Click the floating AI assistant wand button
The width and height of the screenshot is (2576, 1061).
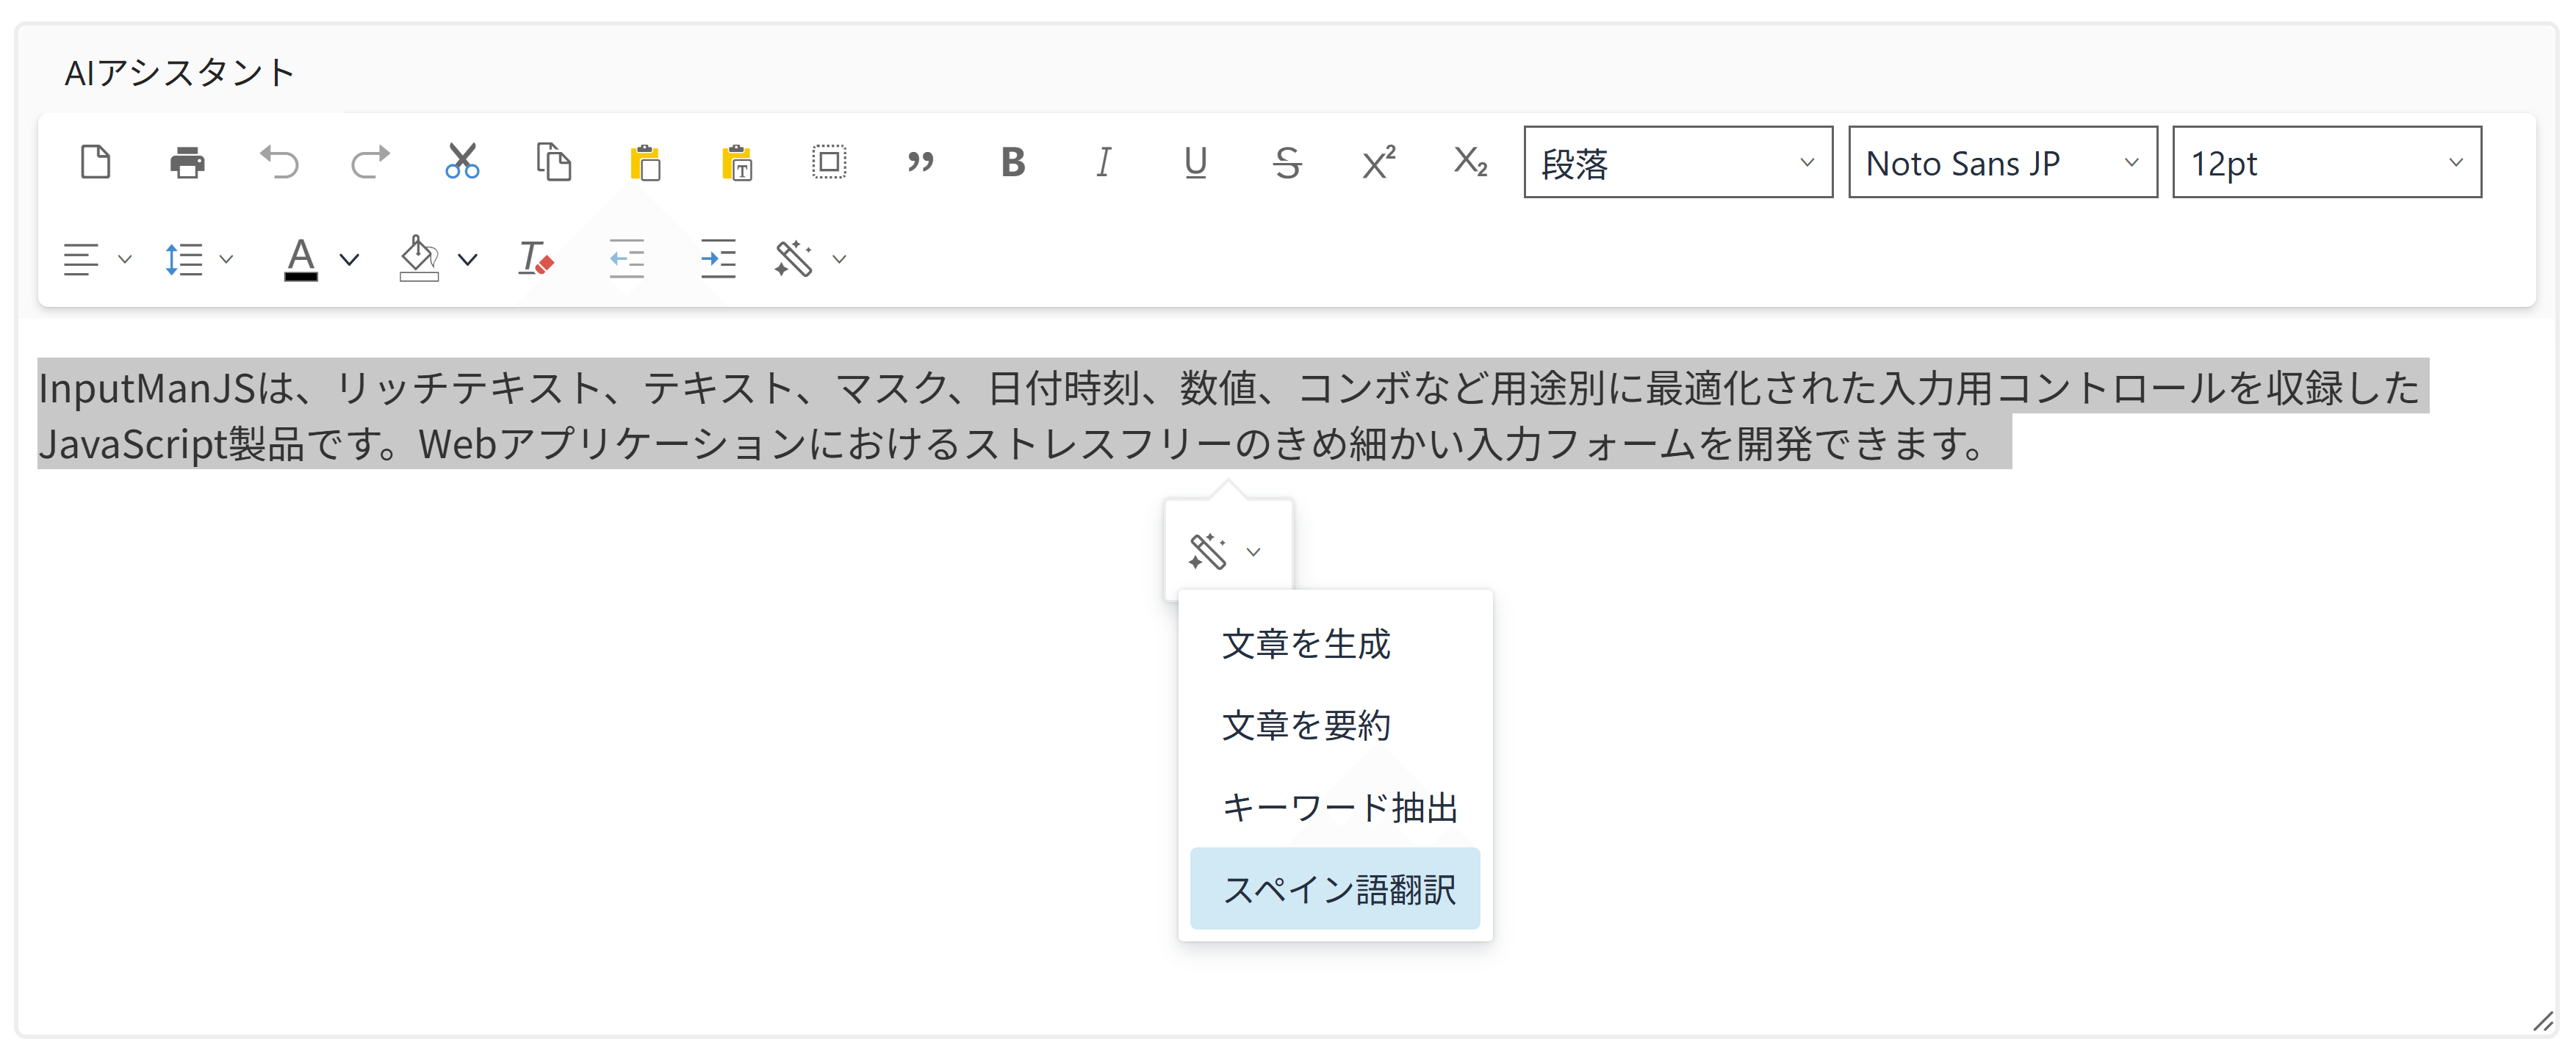tap(1208, 551)
